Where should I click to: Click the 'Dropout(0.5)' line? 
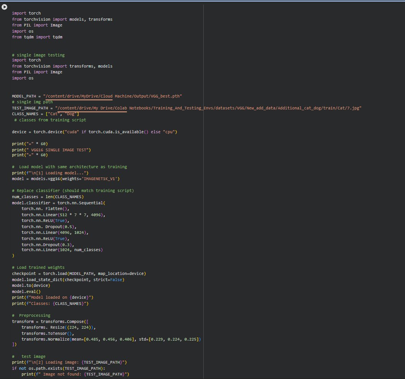point(49,227)
